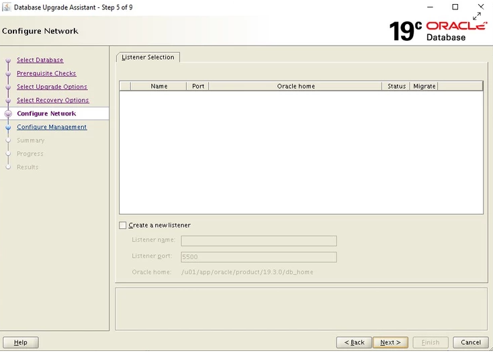Click the Listener port field showing 5500
This screenshot has width=493, height=353.
click(259, 257)
